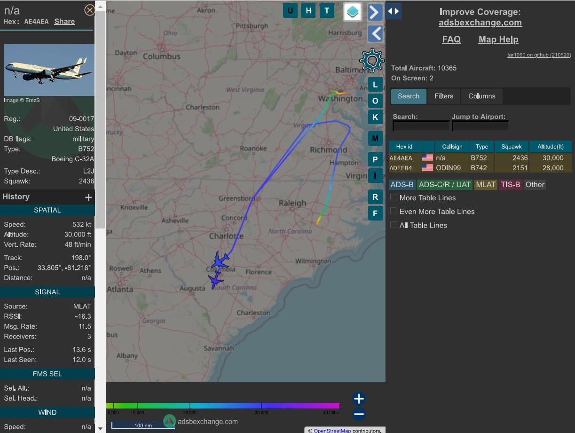The height and width of the screenshot is (433, 575).
Task: Click the H map button
Action: 308,11
